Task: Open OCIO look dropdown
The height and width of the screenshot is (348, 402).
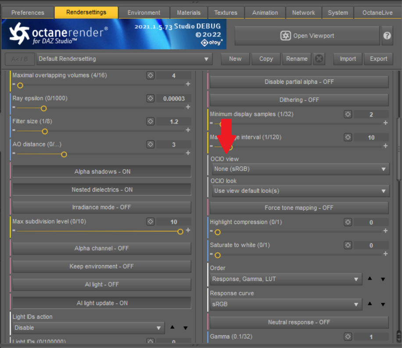Action: coord(301,191)
